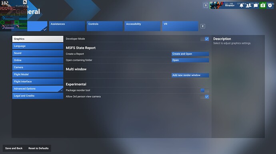Click the airplane icon in the overlay corner
The image size is (276, 154).
tap(25, 2)
